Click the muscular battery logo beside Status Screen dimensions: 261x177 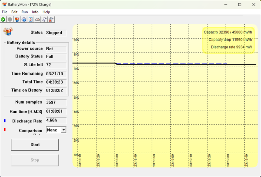point(8,31)
